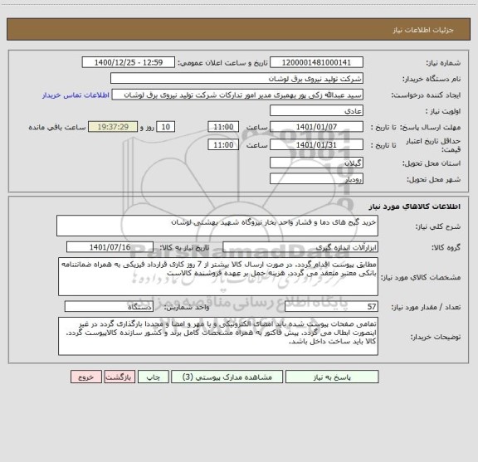
Task: Click the 11:00 time beside 1401/01/07
Action: 223,127
